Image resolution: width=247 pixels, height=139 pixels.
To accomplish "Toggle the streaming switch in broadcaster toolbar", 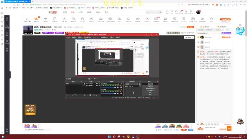I will pyautogui.click(x=36, y=19).
